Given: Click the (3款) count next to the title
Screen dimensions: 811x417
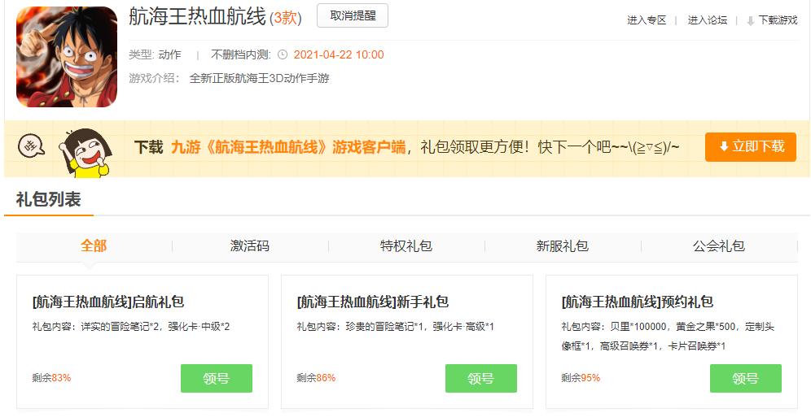Looking at the screenshot, I should point(286,18).
